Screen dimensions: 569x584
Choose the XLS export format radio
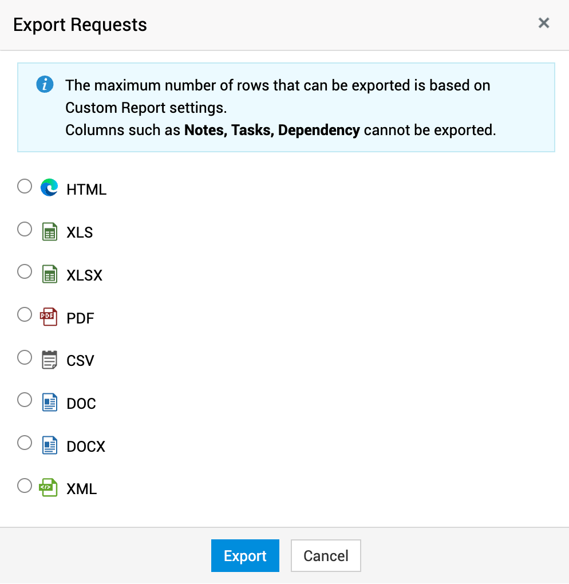[x=25, y=230]
